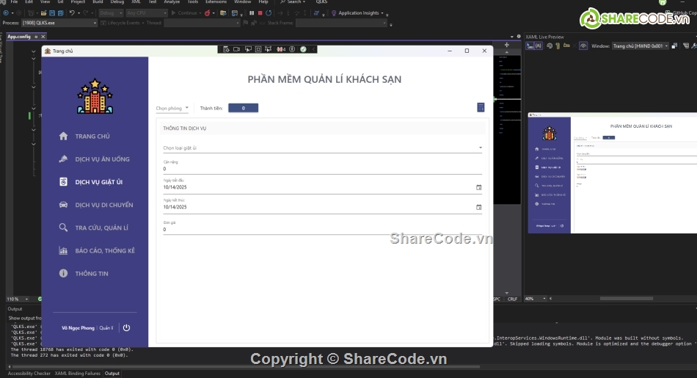Click the Đơn giá input field
Screen dimensions: 697x378
[x=323, y=230]
